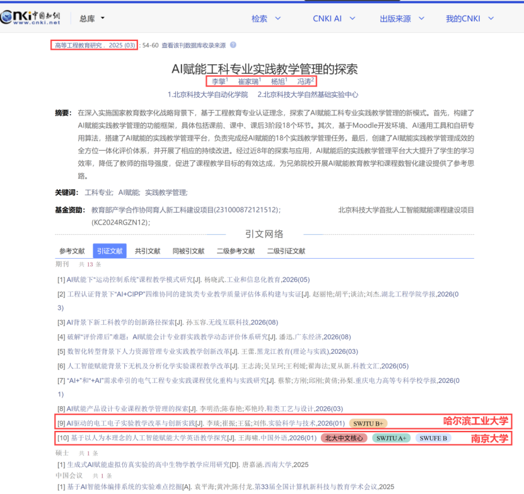Expand the CNKI AI menu
Image resolution: width=524 pixels, height=494 pixels.
(334, 18)
